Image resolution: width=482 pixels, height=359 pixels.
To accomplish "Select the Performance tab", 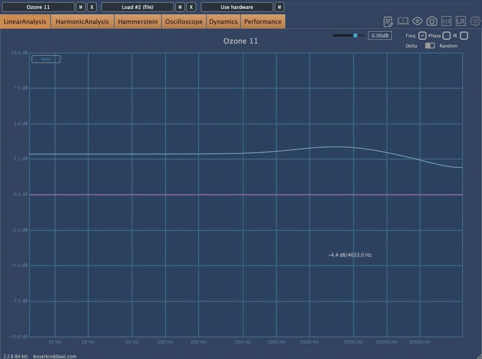I will coord(263,21).
